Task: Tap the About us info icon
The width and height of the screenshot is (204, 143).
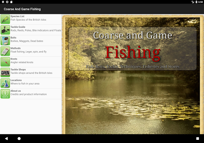Action: [x=5, y=94]
